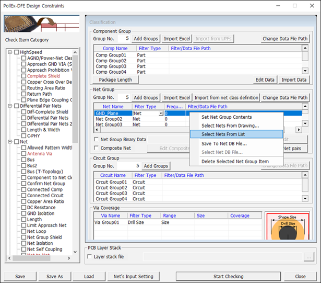
Task: Check the Layer stack file option
Action: click(x=89, y=257)
